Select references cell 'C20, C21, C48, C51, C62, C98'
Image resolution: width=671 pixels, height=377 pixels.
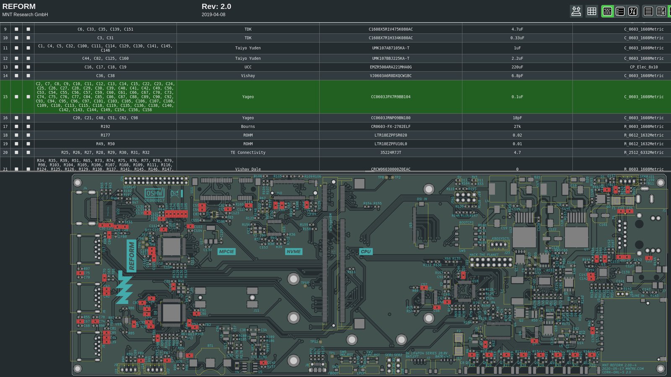tap(105, 118)
